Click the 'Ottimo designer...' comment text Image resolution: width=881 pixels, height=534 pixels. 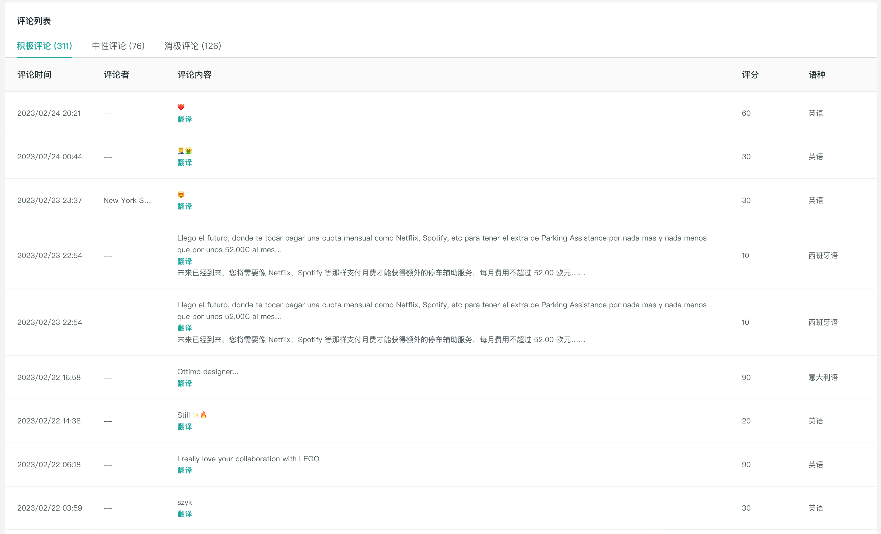208,372
